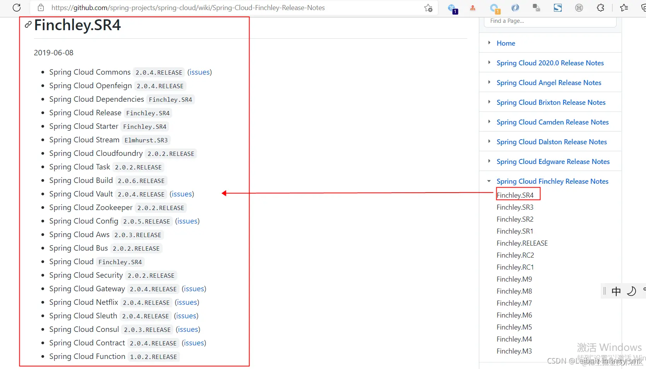
Task: Expand Spring Cloud Brixton Release Notes arrow
Action: pos(489,102)
